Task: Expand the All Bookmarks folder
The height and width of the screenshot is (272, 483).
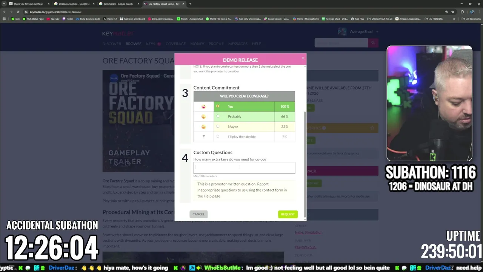Action: point(471,19)
